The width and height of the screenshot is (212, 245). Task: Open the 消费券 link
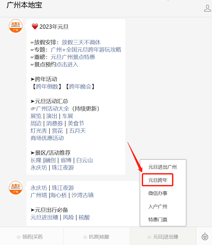(54, 123)
